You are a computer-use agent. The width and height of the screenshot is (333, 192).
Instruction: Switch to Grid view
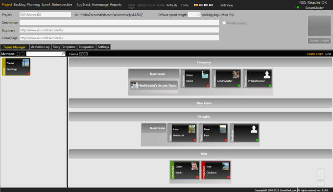coord(328,54)
